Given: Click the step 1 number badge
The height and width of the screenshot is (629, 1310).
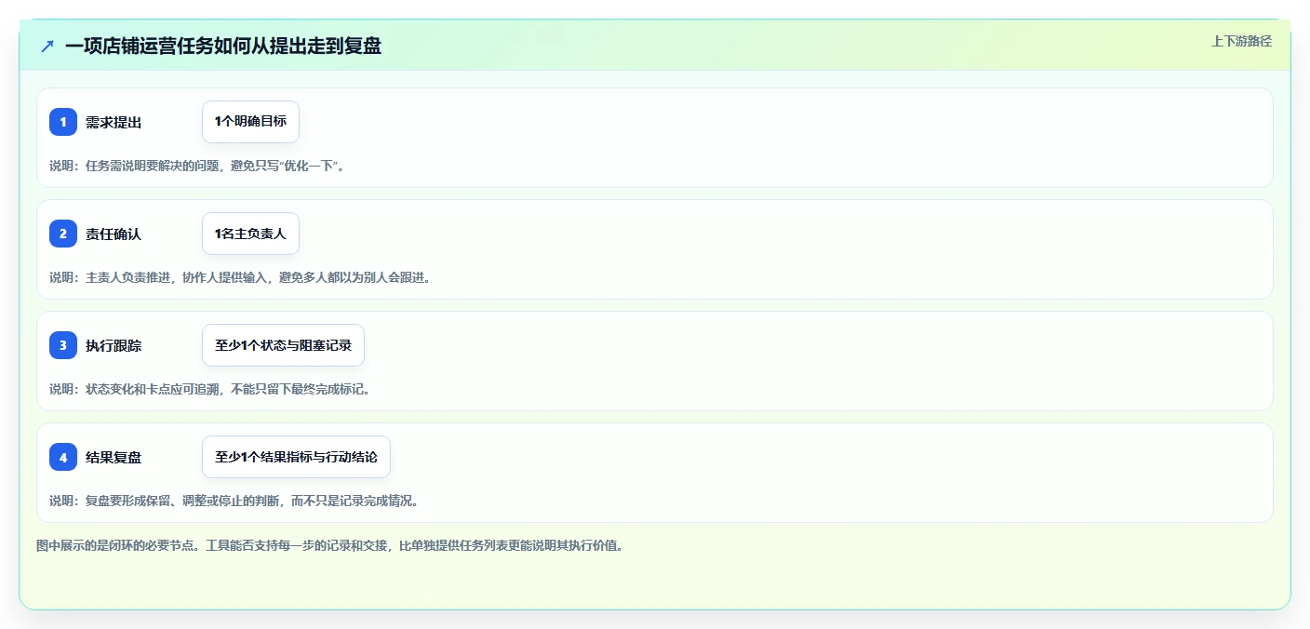Looking at the screenshot, I should point(63,122).
